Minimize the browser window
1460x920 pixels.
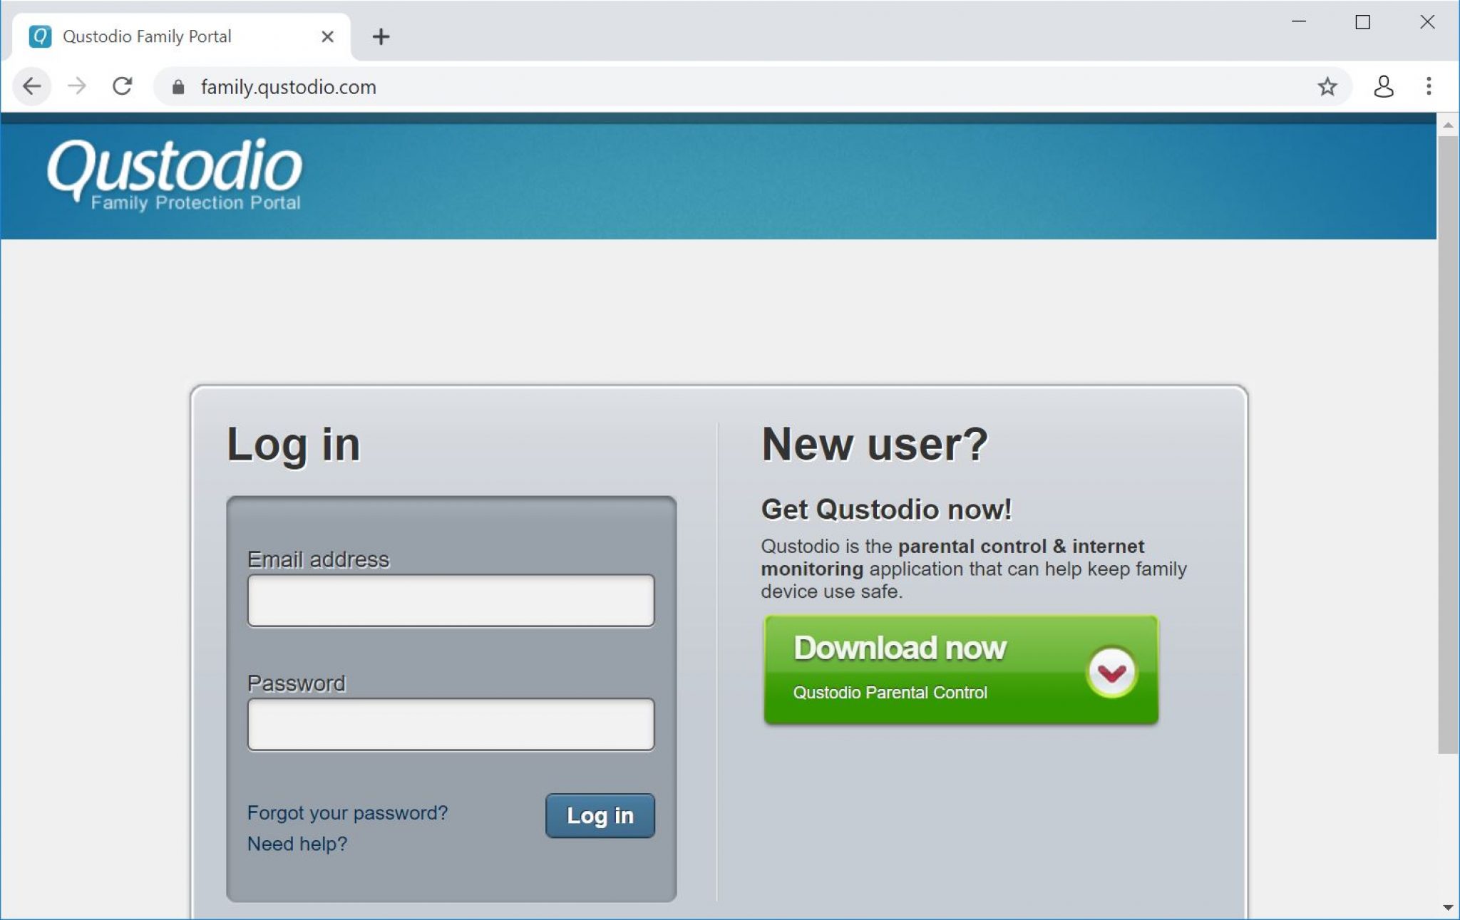pyautogui.click(x=1299, y=22)
